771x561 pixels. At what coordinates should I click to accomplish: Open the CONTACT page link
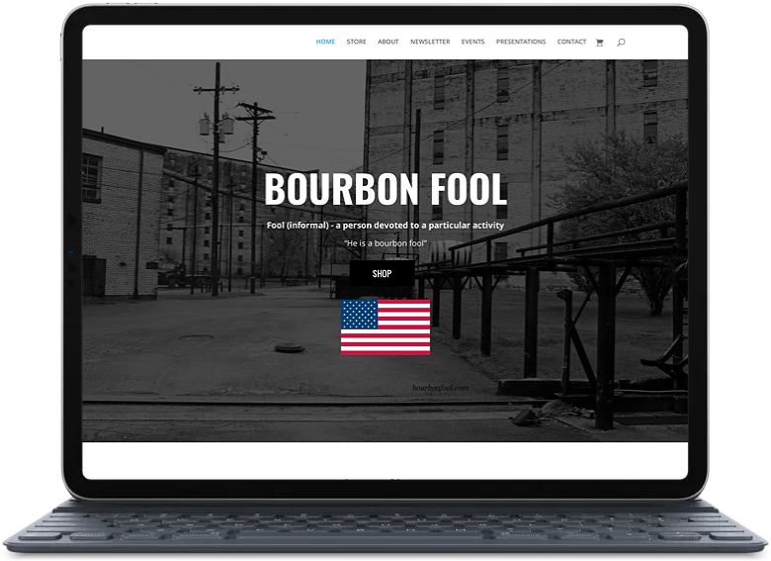[571, 42]
